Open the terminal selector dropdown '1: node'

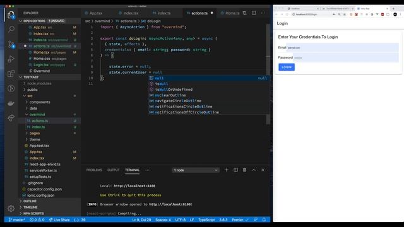[x=196, y=170]
